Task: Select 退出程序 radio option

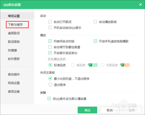Action: [50, 85]
